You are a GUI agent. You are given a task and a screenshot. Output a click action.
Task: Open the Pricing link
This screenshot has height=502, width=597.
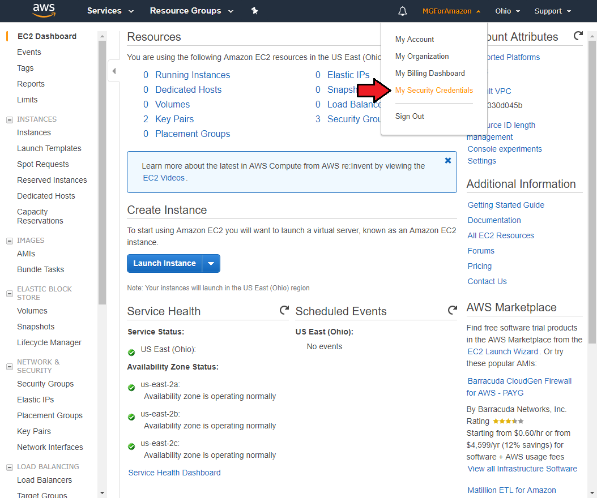click(x=479, y=266)
